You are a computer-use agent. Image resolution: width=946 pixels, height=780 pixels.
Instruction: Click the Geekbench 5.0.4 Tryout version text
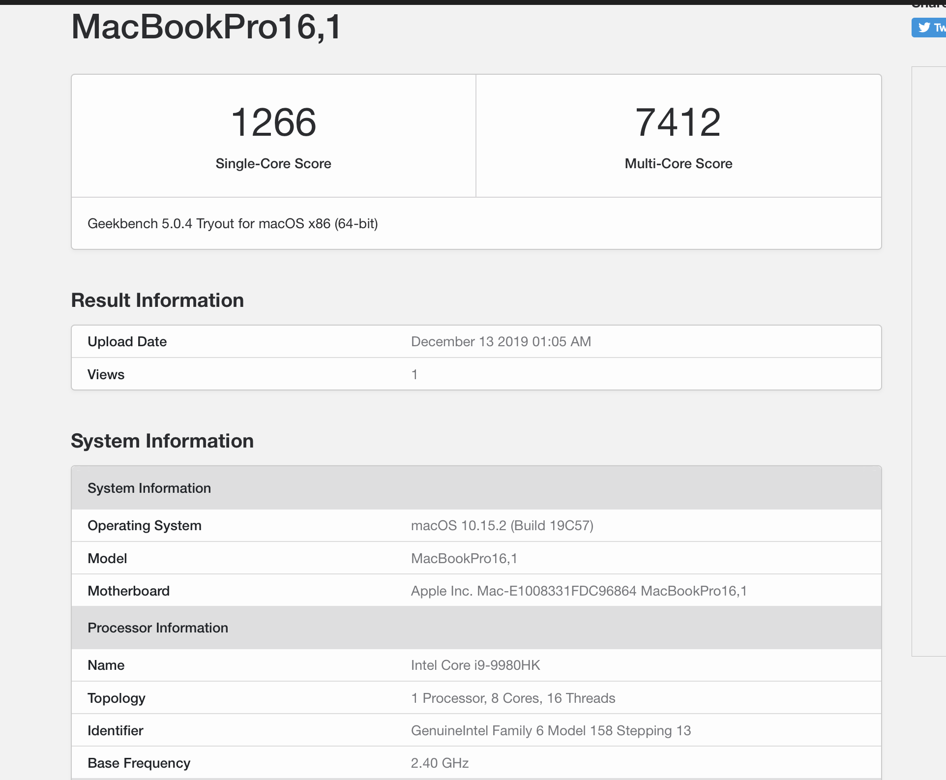tap(233, 224)
